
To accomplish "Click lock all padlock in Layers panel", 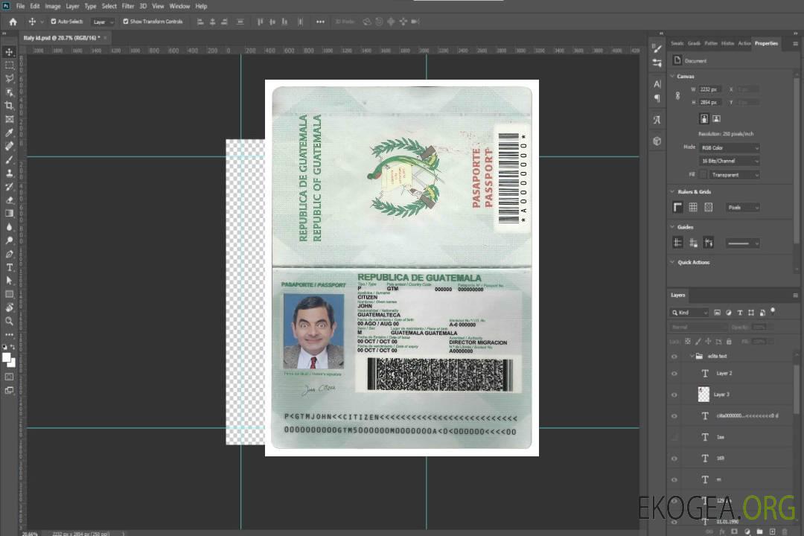I will click(x=729, y=342).
